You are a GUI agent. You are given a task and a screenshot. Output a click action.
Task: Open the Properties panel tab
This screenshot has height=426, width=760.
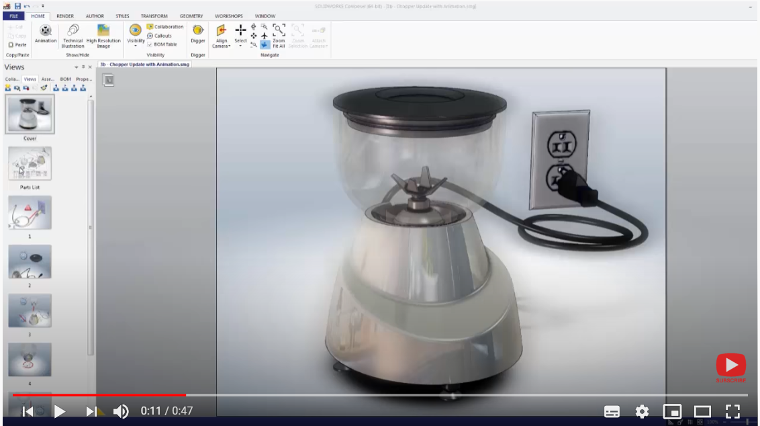[84, 79]
